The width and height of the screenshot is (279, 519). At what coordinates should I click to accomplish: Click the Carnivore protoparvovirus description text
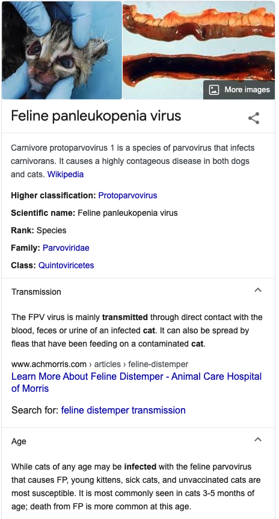click(x=133, y=161)
